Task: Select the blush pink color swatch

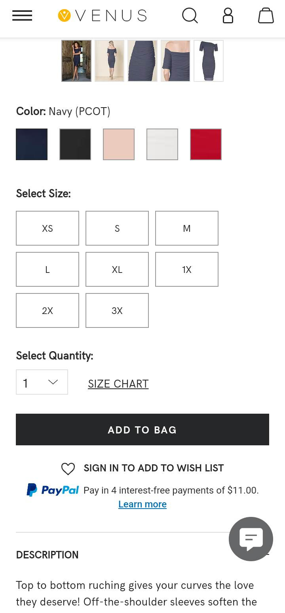Action: point(119,144)
